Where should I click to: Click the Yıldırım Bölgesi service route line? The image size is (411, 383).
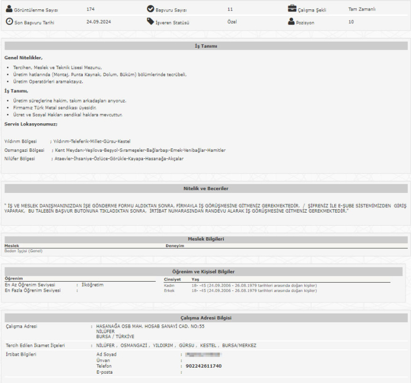(67, 141)
